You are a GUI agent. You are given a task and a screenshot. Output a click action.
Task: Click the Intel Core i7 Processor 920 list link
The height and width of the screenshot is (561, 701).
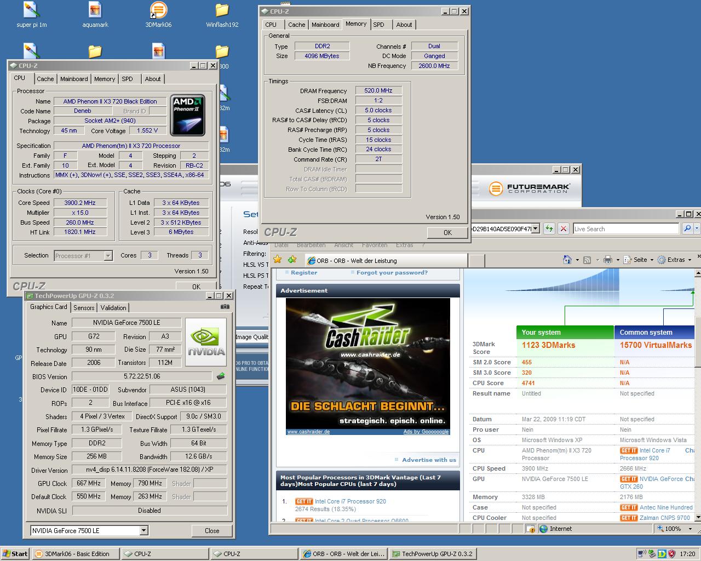(350, 501)
